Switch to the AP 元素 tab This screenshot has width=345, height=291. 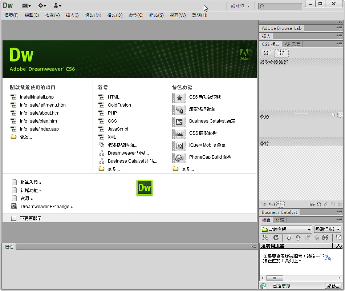(x=292, y=44)
